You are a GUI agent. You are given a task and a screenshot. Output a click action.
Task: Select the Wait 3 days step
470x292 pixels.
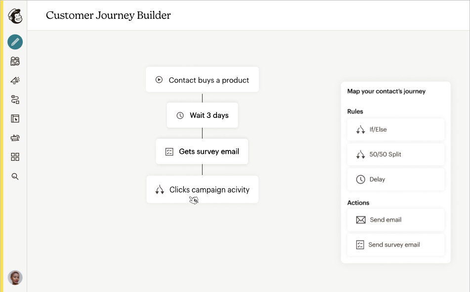[202, 115]
